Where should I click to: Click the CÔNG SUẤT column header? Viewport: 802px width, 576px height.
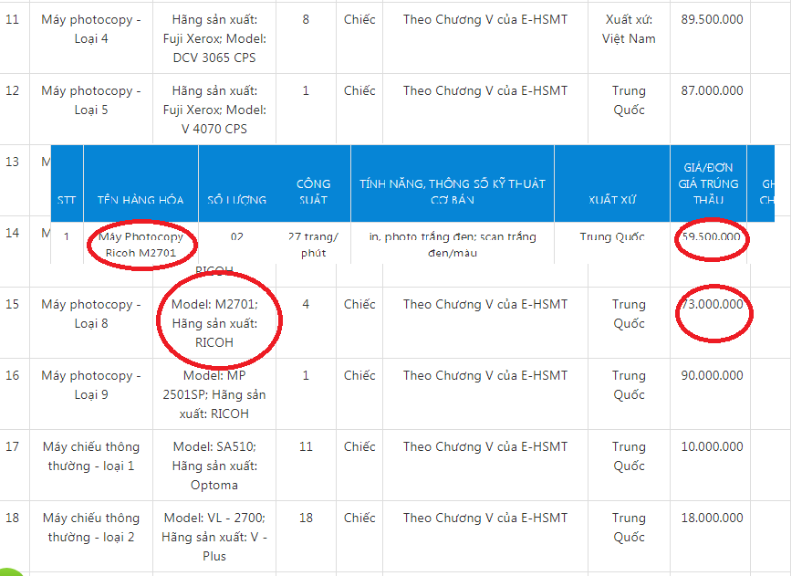point(313,191)
